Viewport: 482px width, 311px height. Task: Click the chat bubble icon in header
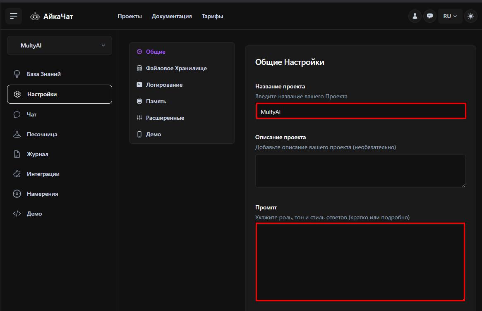430,16
